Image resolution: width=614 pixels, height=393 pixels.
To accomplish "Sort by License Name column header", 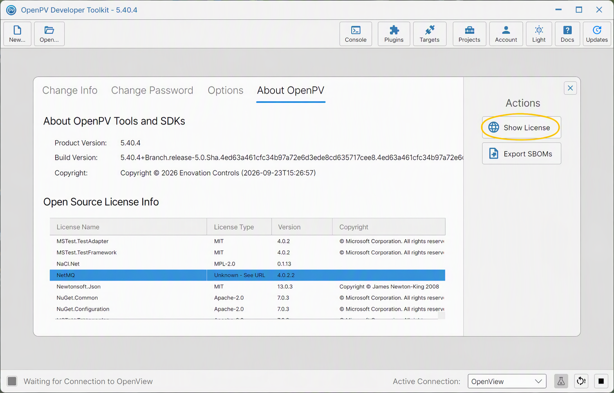I will [128, 227].
